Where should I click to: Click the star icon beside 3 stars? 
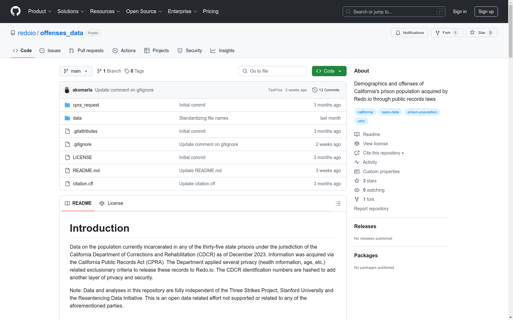tap(357, 181)
